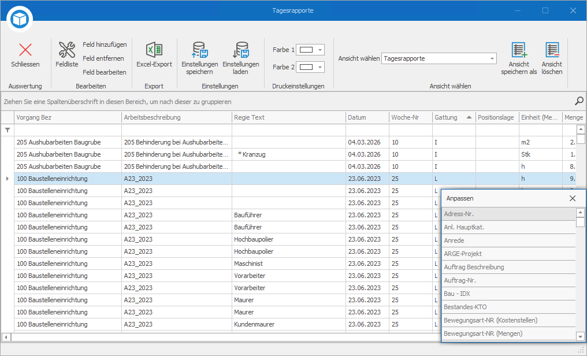Click the 'Kundenmaurer' cell
Viewport: 587px width, 356px height.
click(289, 324)
